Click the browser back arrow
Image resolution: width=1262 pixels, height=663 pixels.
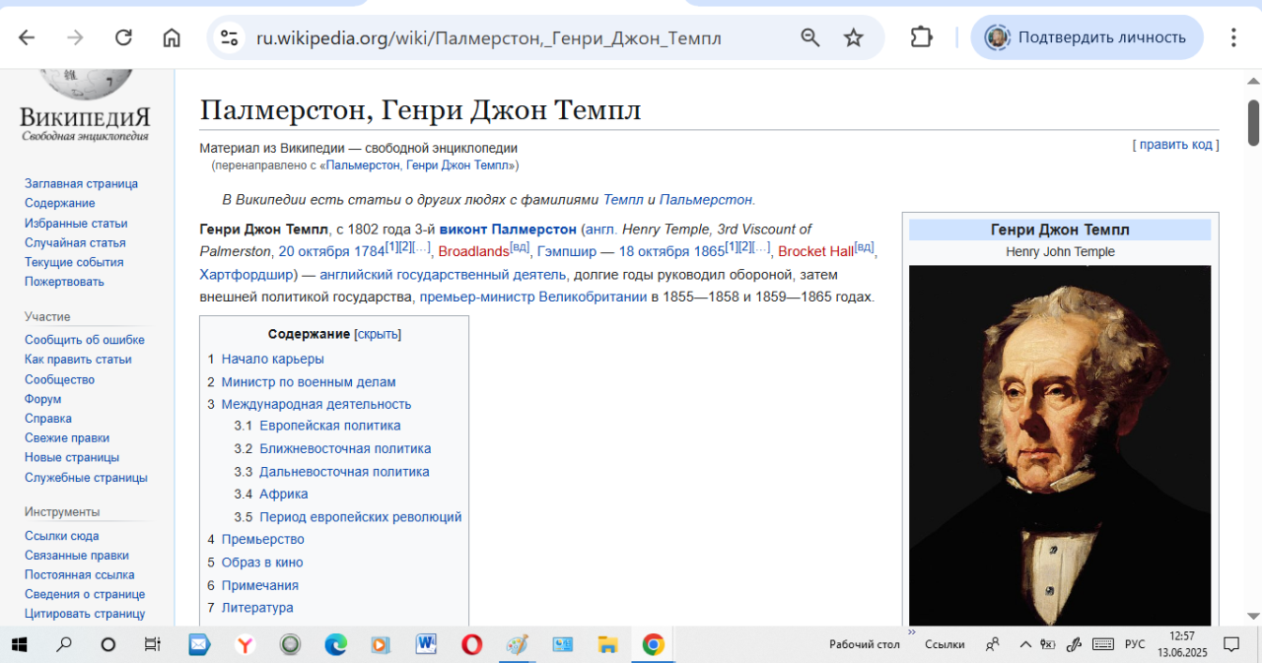[27, 37]
